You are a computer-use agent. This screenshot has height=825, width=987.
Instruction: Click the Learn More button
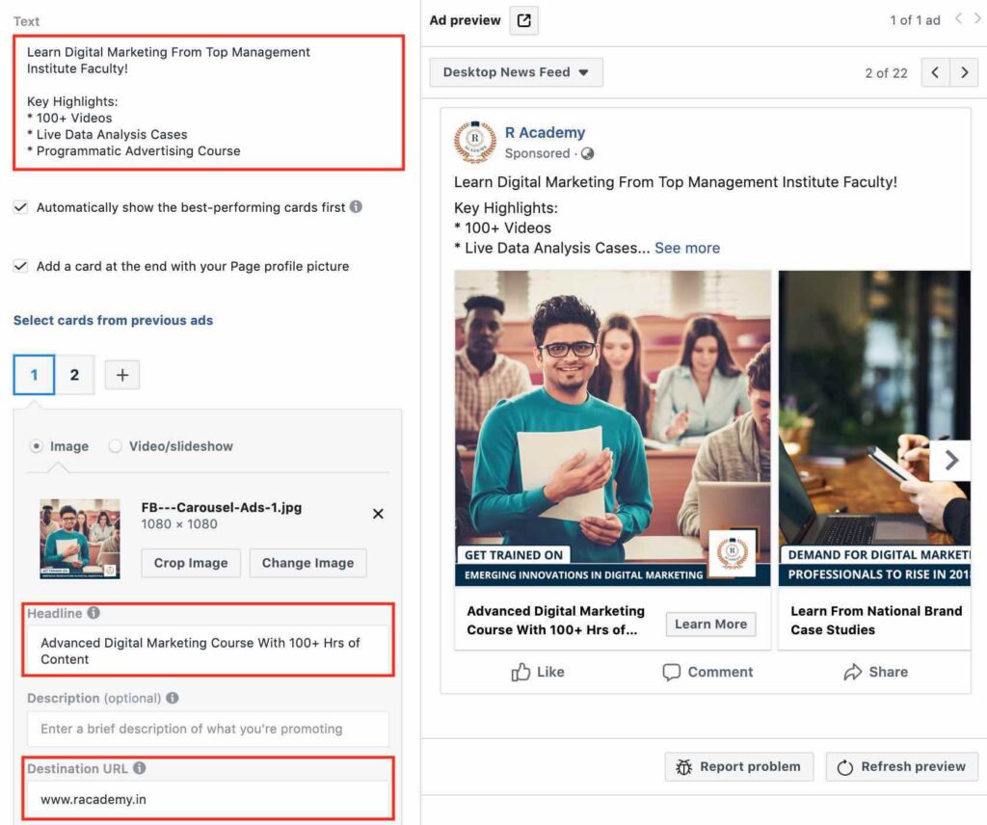click(x=710, y=624)
